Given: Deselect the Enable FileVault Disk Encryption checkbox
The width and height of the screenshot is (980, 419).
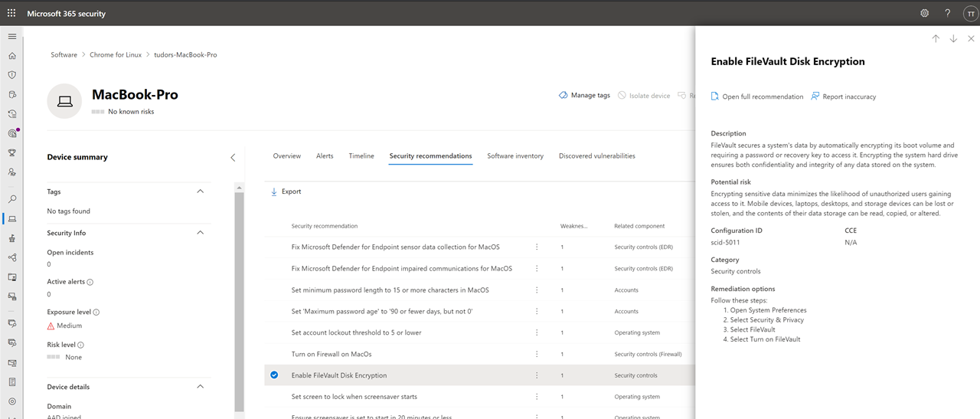Looking at the screenshot, I should (x=274, y=375).
